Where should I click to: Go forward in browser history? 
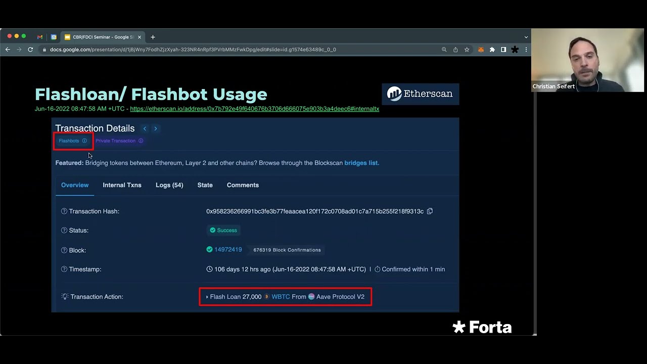[19, 50]
